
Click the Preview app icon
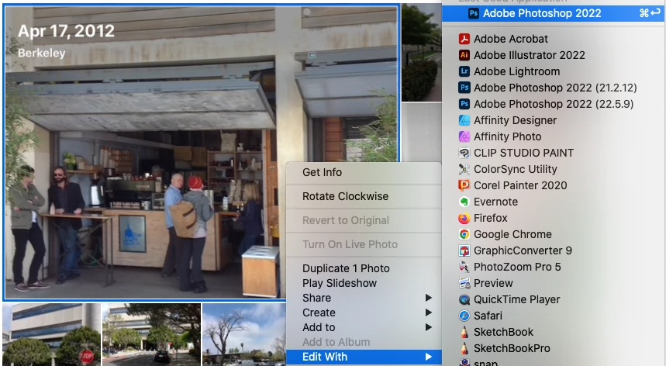[x=464, y=283]
